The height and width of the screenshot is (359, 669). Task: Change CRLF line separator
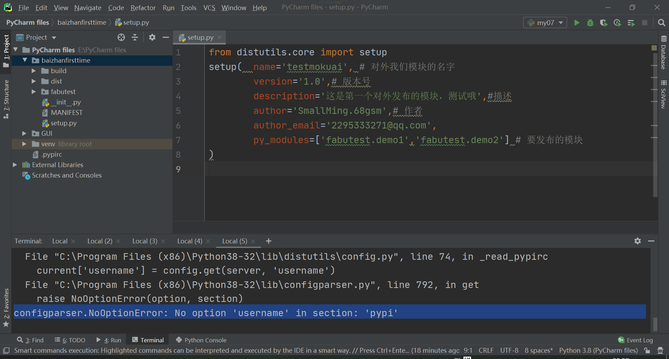tap(486, 350)
